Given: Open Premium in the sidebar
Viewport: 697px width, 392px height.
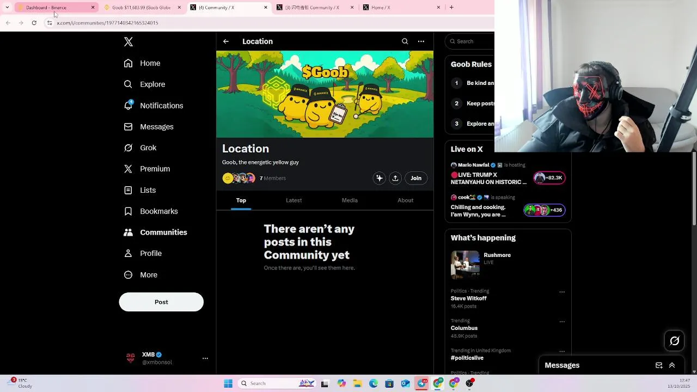Looking at the screenshot, I should click(147, 169).
